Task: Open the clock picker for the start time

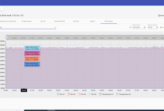Action: coord(157,27)
